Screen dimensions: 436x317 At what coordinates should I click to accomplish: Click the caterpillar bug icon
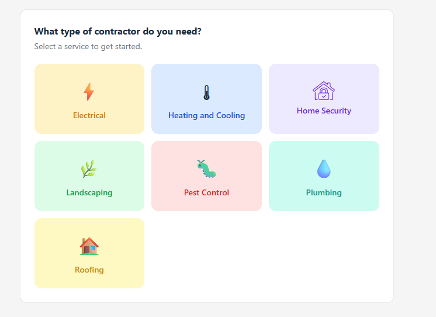(x=206, y=168)
